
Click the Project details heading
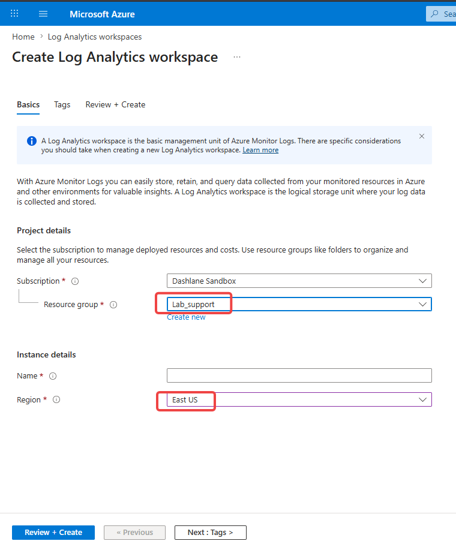44,230
